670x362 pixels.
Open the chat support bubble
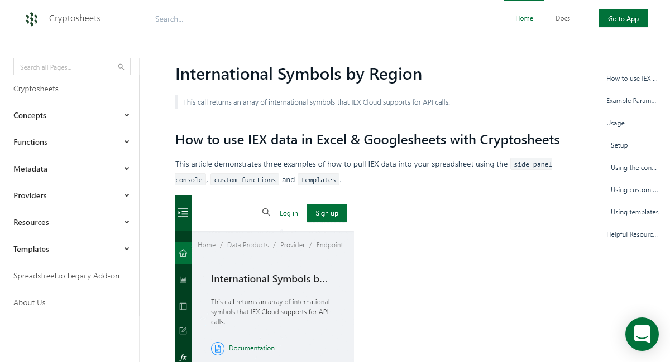(642, 334)
